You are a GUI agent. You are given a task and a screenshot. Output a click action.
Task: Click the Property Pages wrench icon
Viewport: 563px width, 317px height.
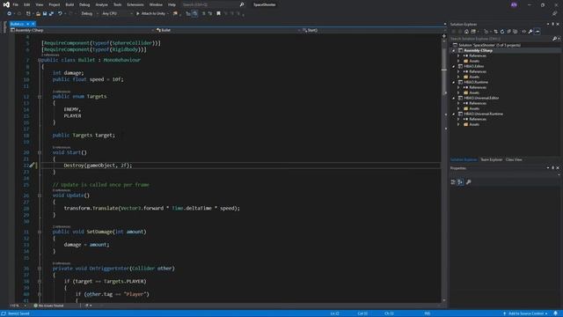(468, 182)
